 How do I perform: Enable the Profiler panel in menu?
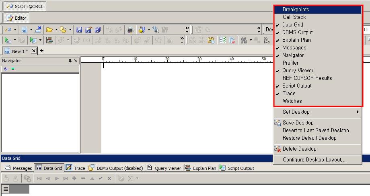tap(290, 63)
